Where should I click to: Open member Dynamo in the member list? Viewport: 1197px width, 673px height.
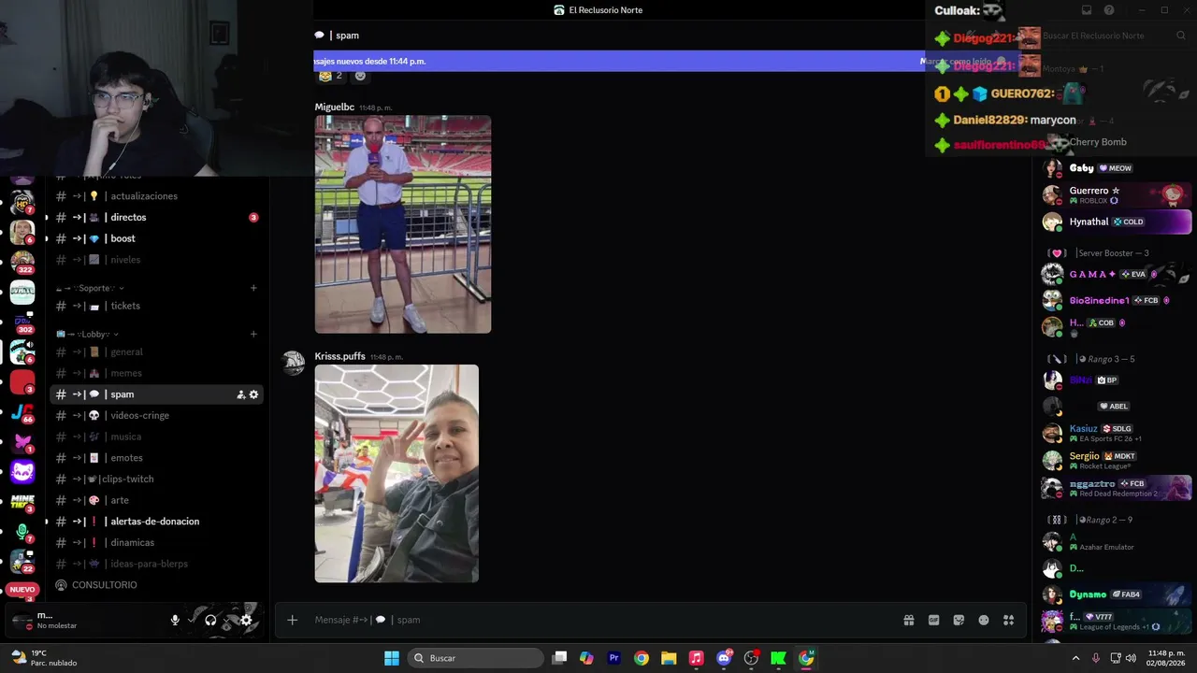pos(1117,594)
